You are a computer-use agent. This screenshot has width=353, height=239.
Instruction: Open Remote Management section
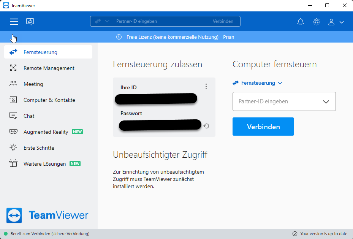[48, 68]
